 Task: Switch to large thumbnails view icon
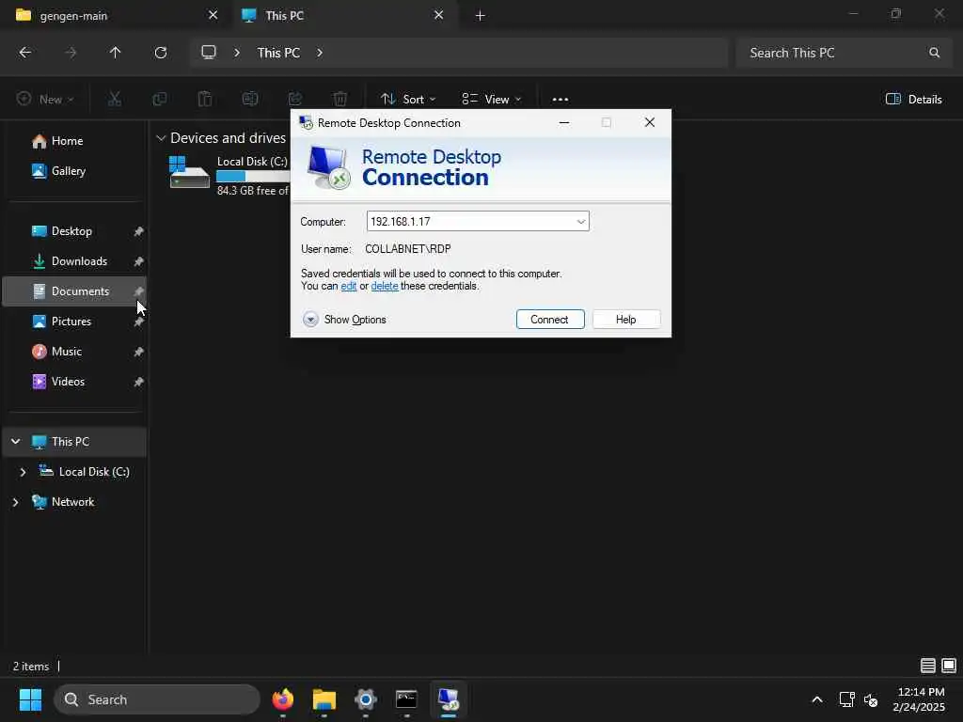949,666
